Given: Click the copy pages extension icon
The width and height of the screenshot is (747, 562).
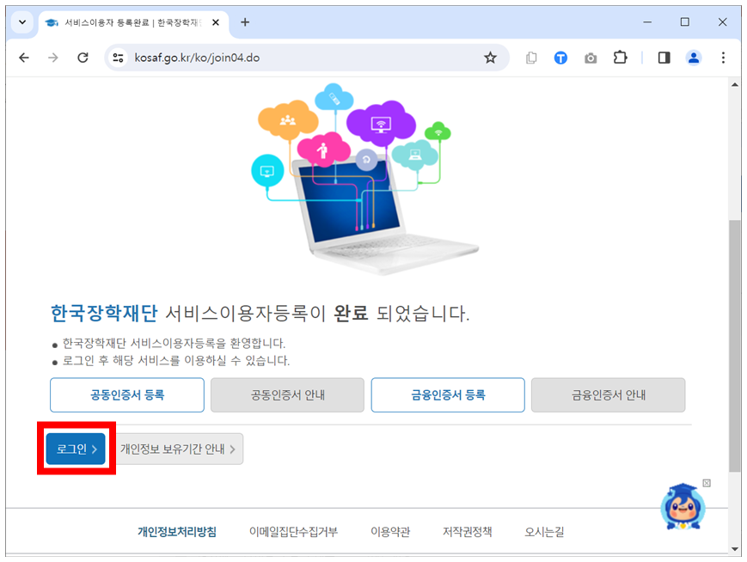Looking at the screenshot, I should tap(531, 58).
